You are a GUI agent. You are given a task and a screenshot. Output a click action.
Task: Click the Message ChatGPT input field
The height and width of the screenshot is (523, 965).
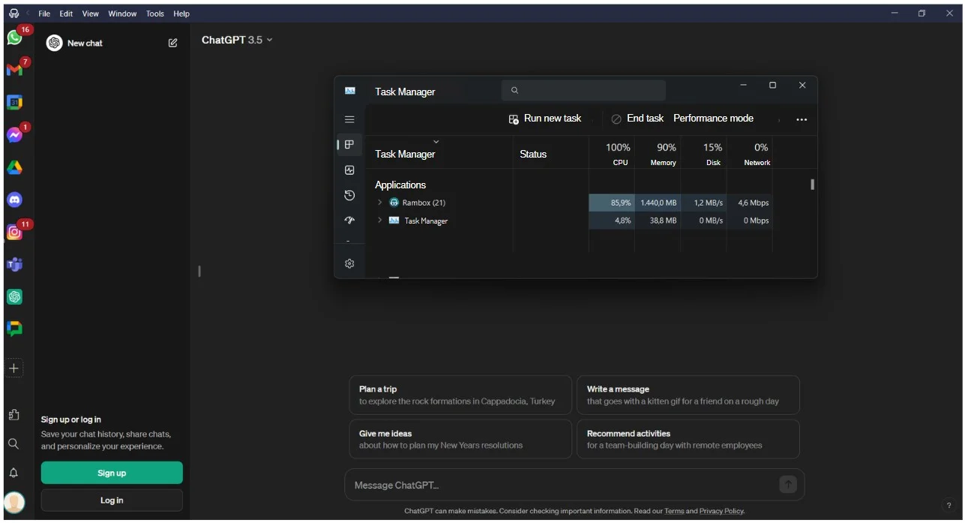(x=562, y=485)
